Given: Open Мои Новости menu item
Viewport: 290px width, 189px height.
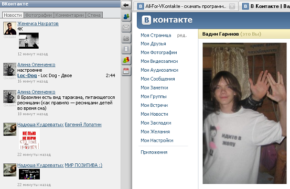Looking at the screenshot, I should pyautogui.click(x=154, y=114).
